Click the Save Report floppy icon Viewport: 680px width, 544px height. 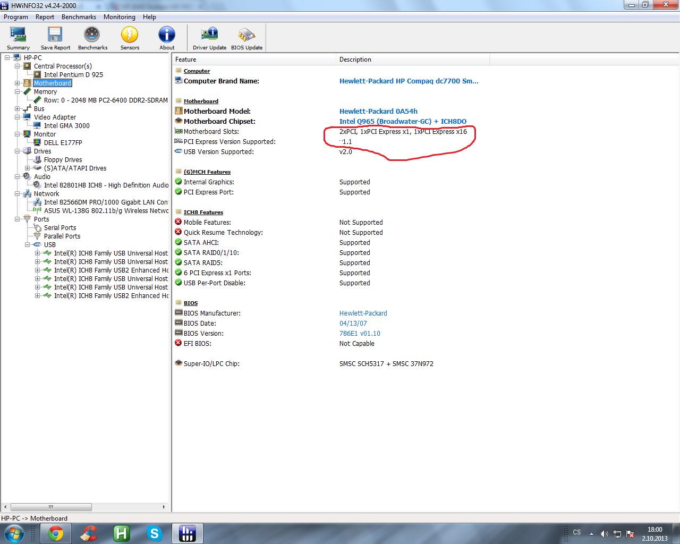[x=55, y=35]
